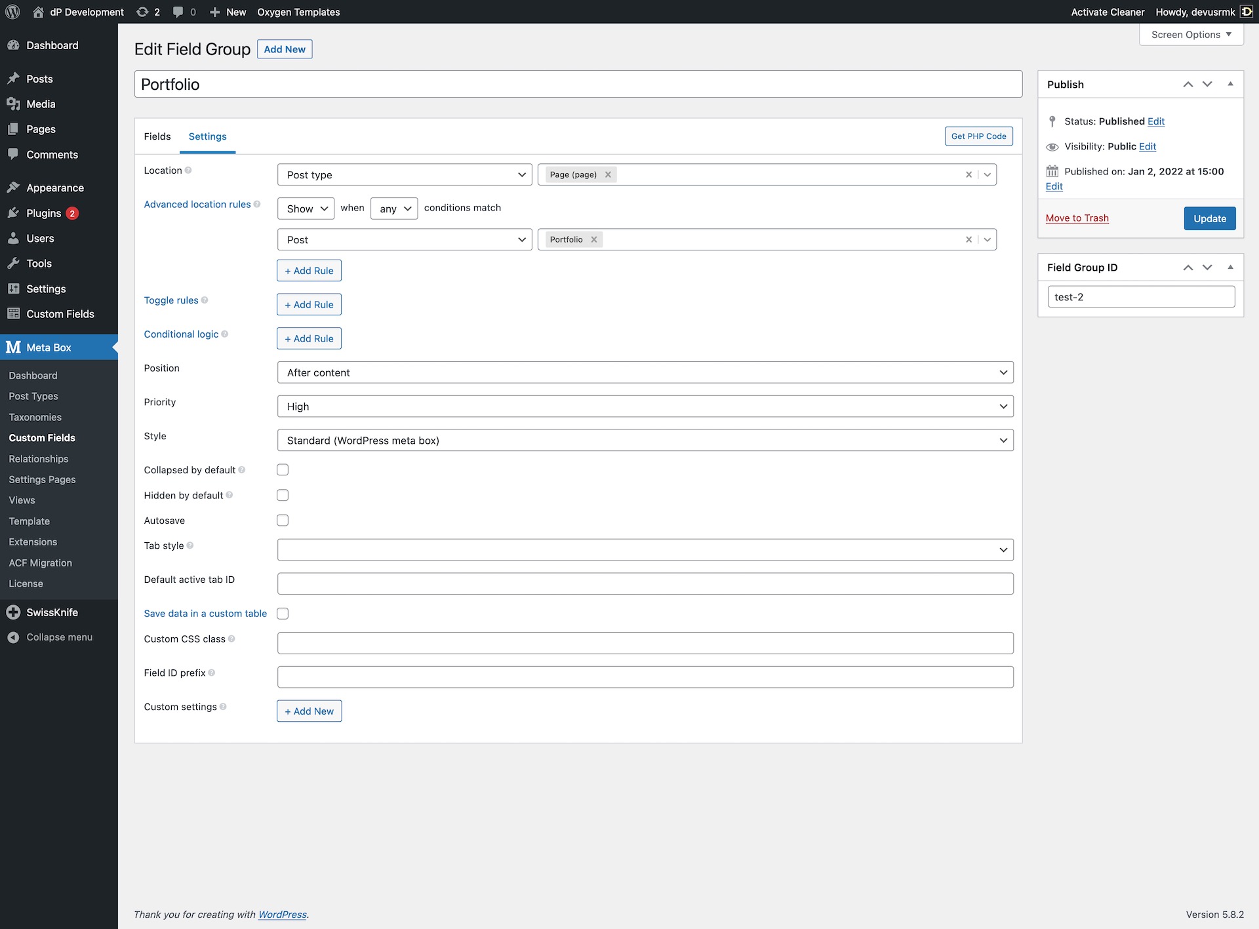Click the SwissKnife plus icon

click(x=13, y=612)
